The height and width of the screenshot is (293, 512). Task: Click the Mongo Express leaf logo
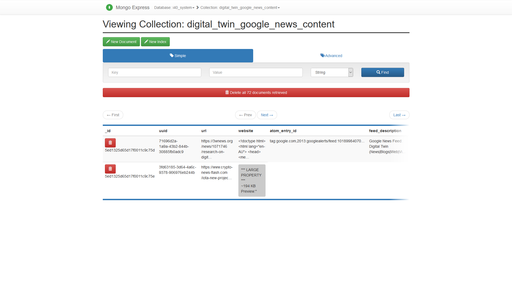click(109, 7)
